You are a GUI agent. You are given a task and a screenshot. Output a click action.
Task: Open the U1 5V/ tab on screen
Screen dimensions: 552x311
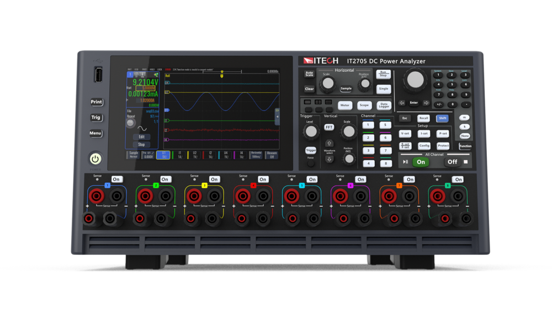point(163,155)
